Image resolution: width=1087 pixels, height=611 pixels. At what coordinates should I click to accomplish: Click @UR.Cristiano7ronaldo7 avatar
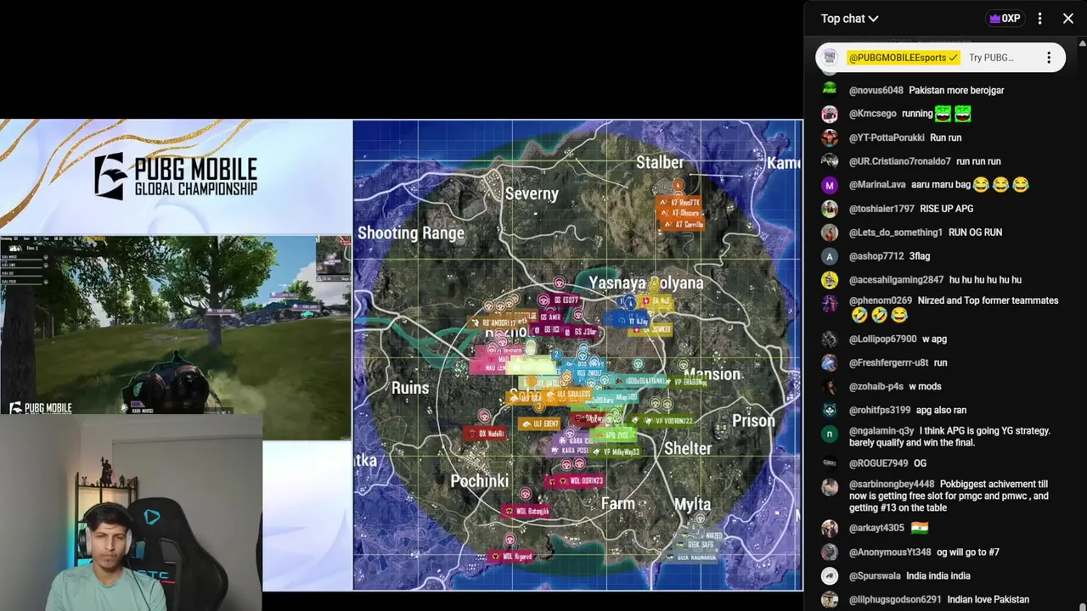pos(830,161)
